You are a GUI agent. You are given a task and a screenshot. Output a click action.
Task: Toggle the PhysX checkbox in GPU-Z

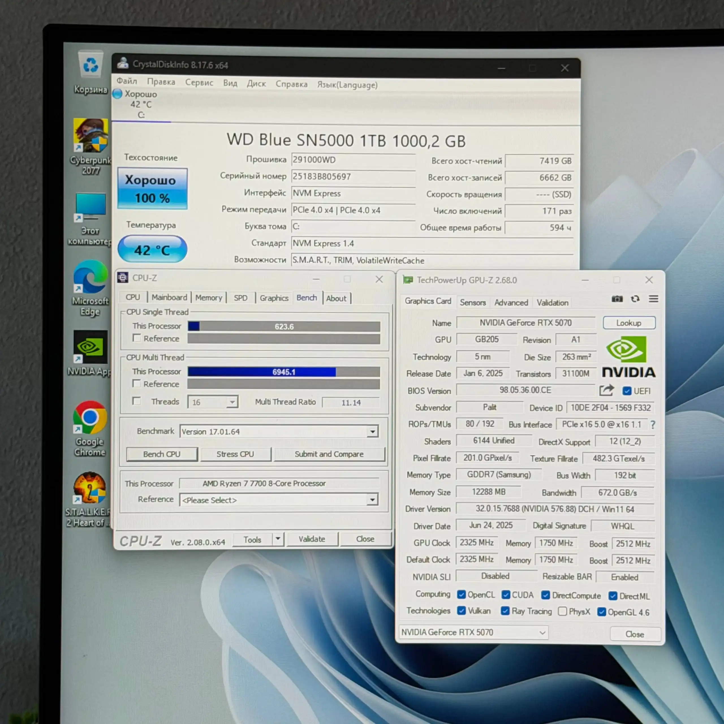click(562, 611)
